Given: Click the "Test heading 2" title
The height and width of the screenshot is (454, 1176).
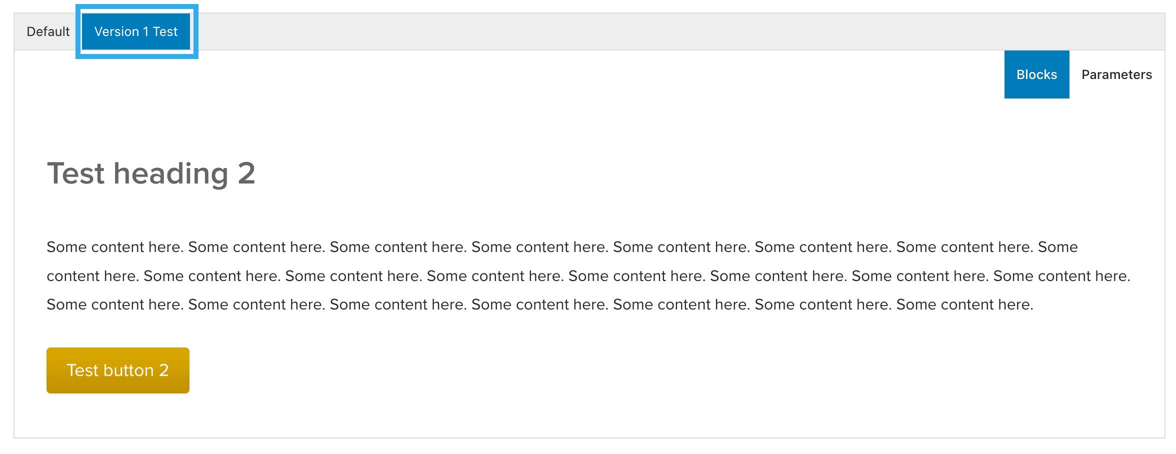Looking at the screenshot, I should click(x=151, y=173).
